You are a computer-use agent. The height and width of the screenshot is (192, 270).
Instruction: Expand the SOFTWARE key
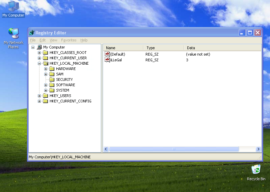point(46,85)
